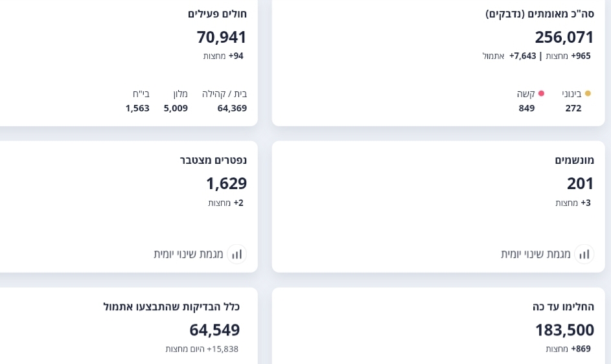Click מגמת שינוי יומית link under מונשמים

point(536,254)
